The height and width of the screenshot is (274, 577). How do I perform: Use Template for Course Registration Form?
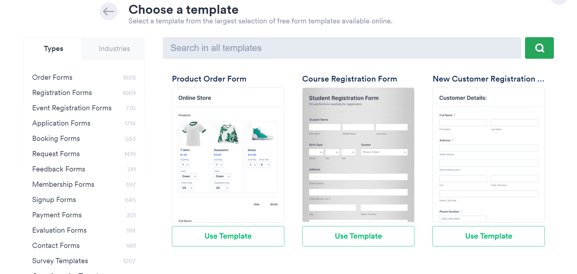[x=358, y=236]
